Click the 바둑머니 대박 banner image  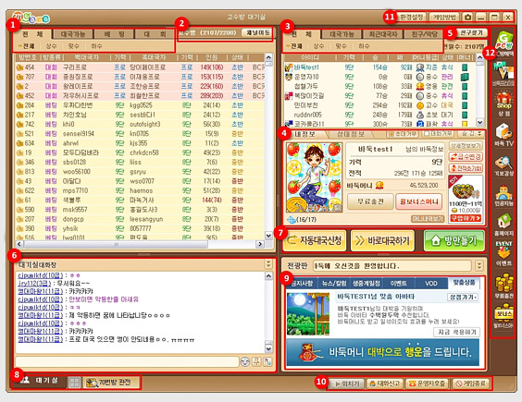(x=383, y=352)
